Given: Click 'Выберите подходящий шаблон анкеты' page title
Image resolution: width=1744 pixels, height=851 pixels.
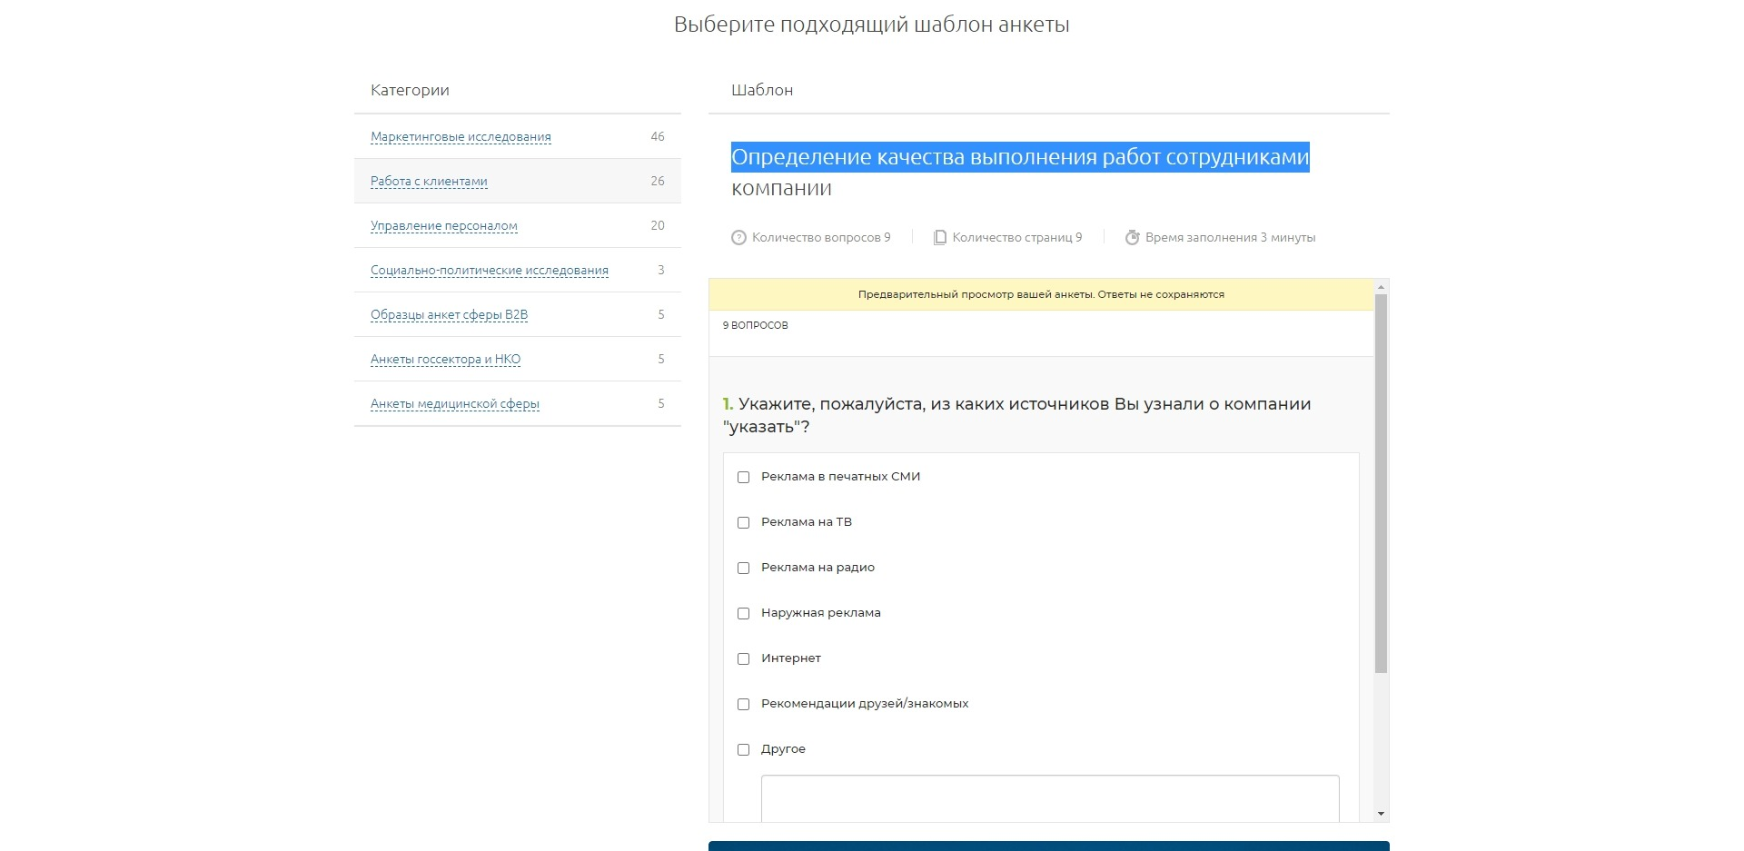Looking at the screenshot, I should click(872, 25).
